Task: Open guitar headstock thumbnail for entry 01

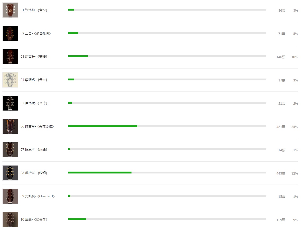Action: coord(10,10)
